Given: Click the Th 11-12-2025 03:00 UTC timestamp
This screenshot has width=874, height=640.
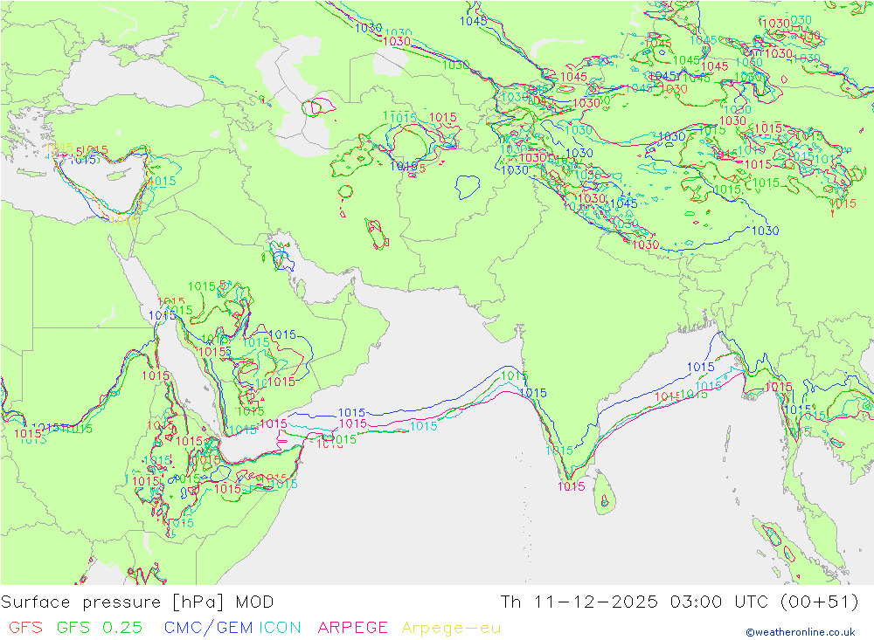Looking at the screenshot, I should [634, 602].
